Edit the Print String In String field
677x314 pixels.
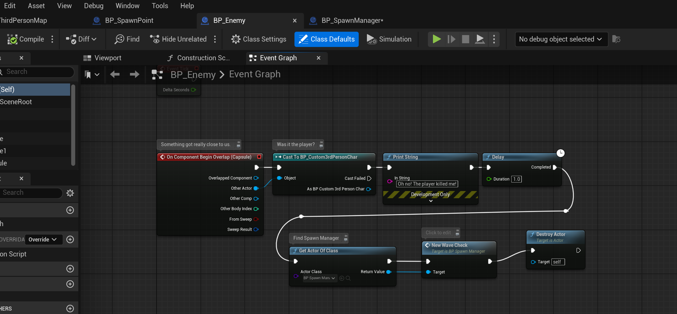point(427,184)
